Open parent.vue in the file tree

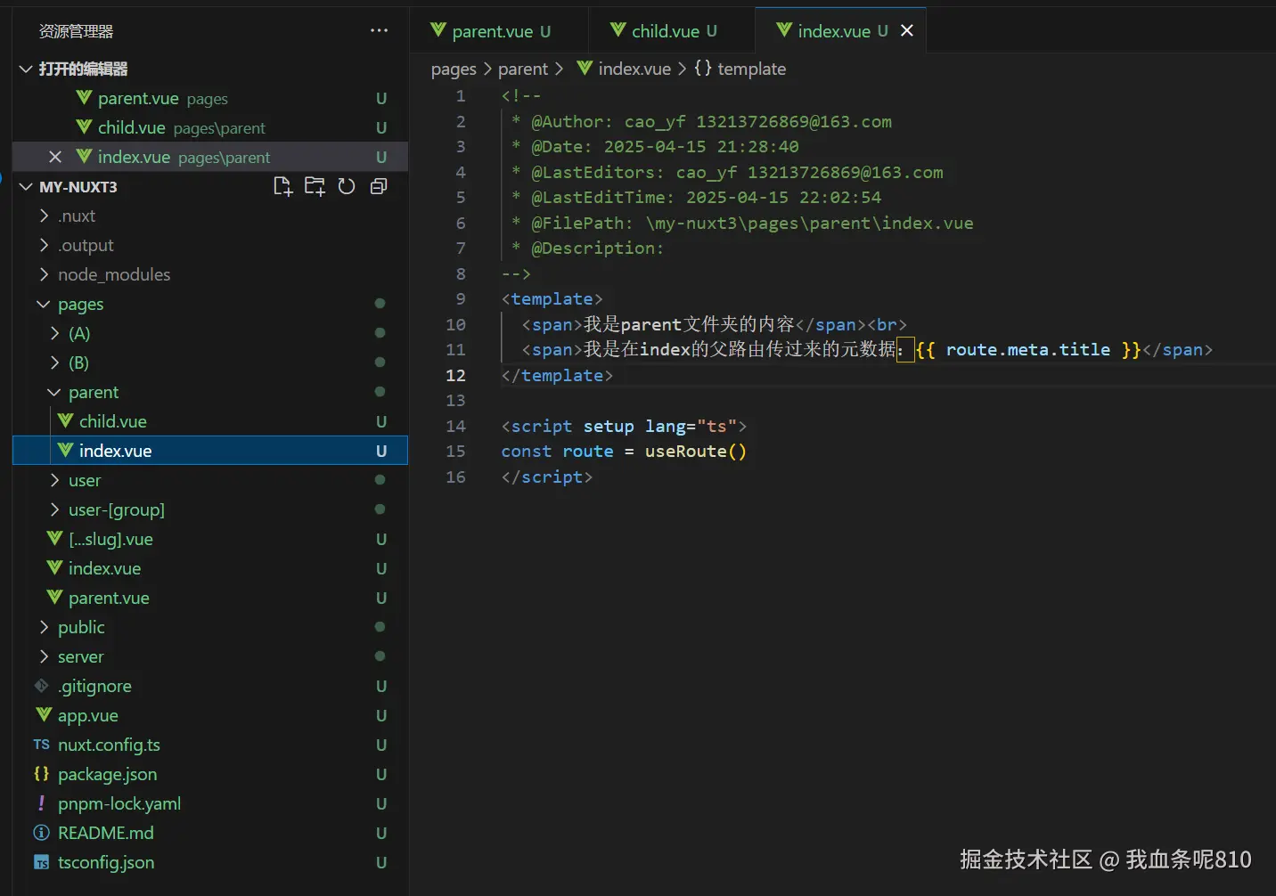(210, 598)
